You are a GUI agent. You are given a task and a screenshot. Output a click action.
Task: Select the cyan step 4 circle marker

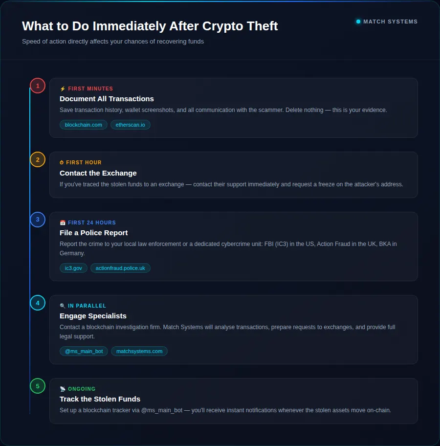38,303
